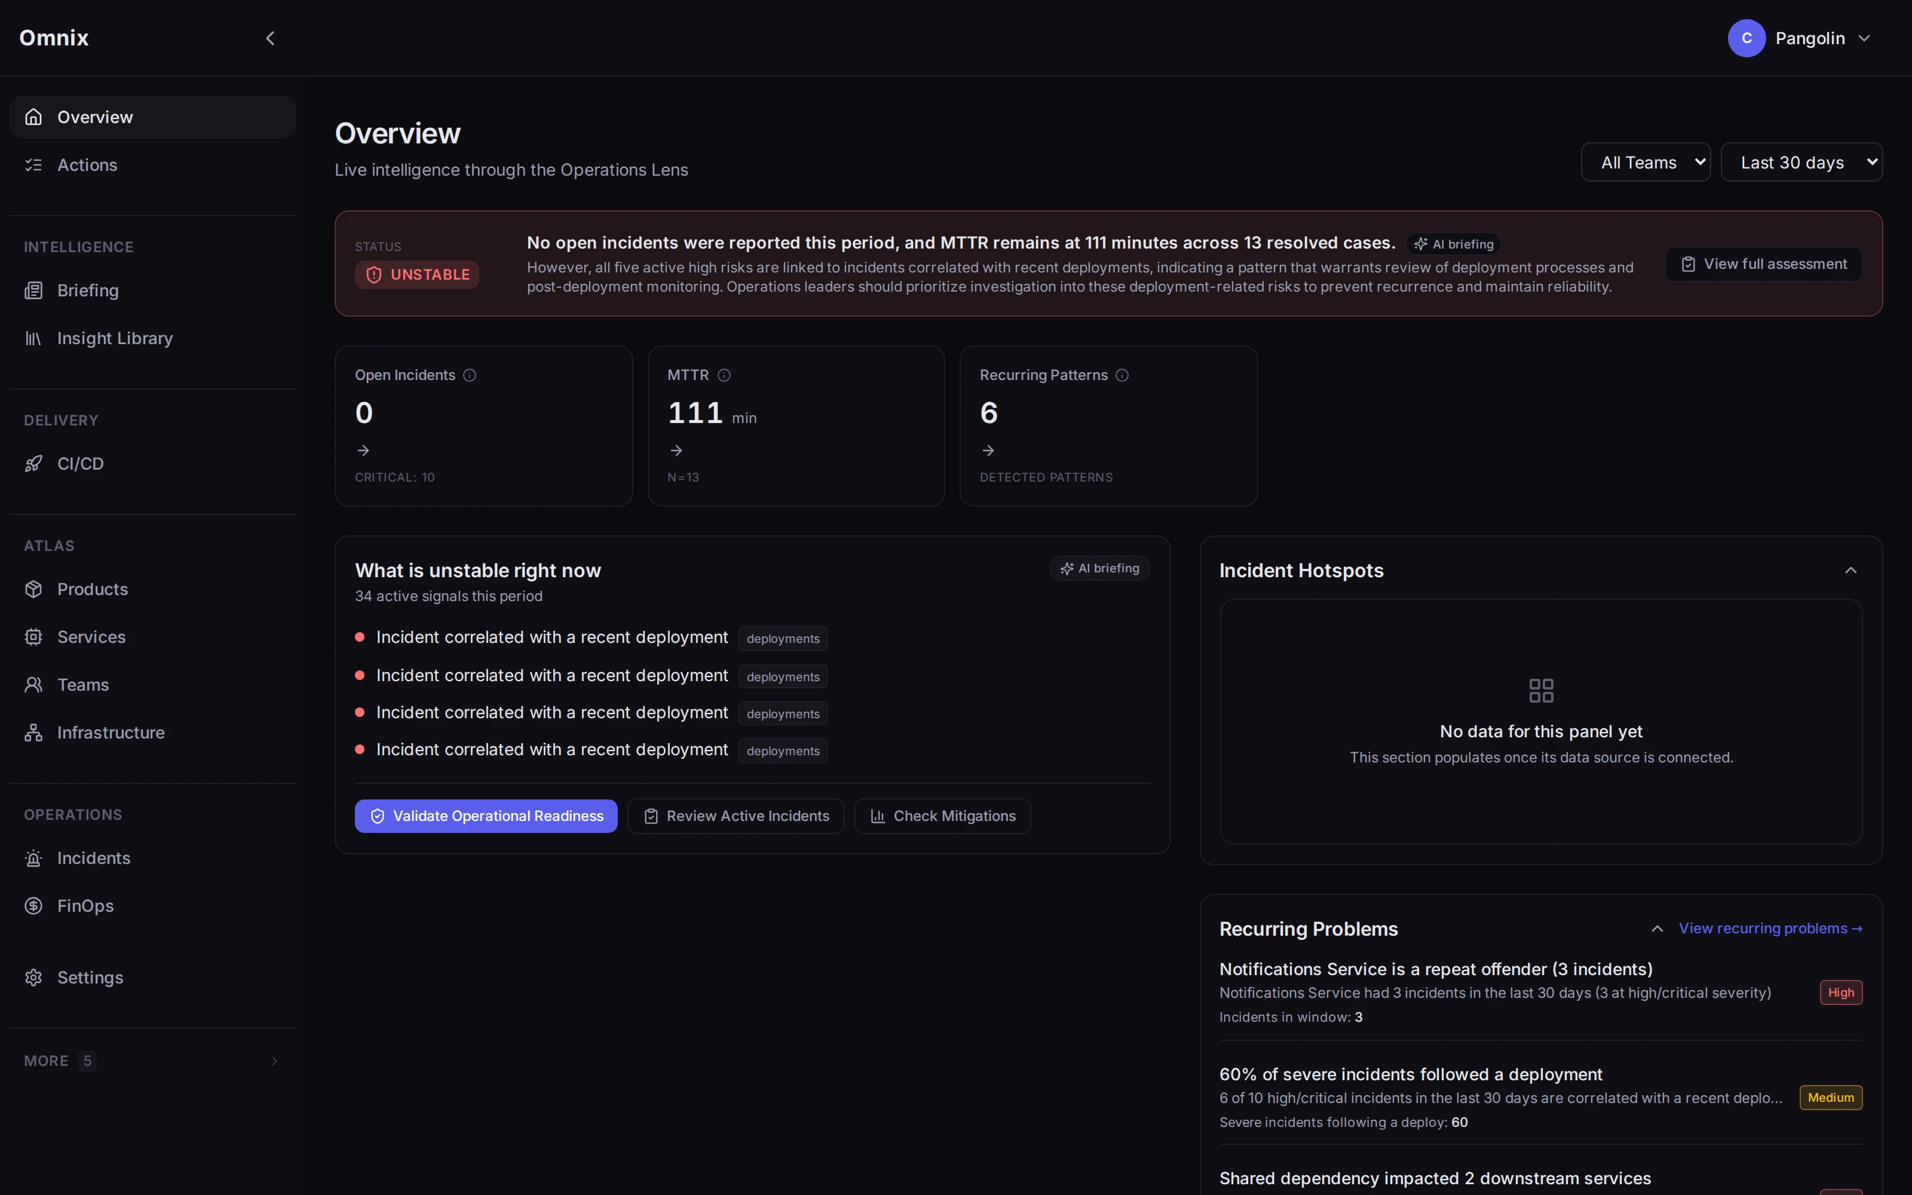
Task: Click the Overview home icon in sidebar
Action: (x=33, y=117)
